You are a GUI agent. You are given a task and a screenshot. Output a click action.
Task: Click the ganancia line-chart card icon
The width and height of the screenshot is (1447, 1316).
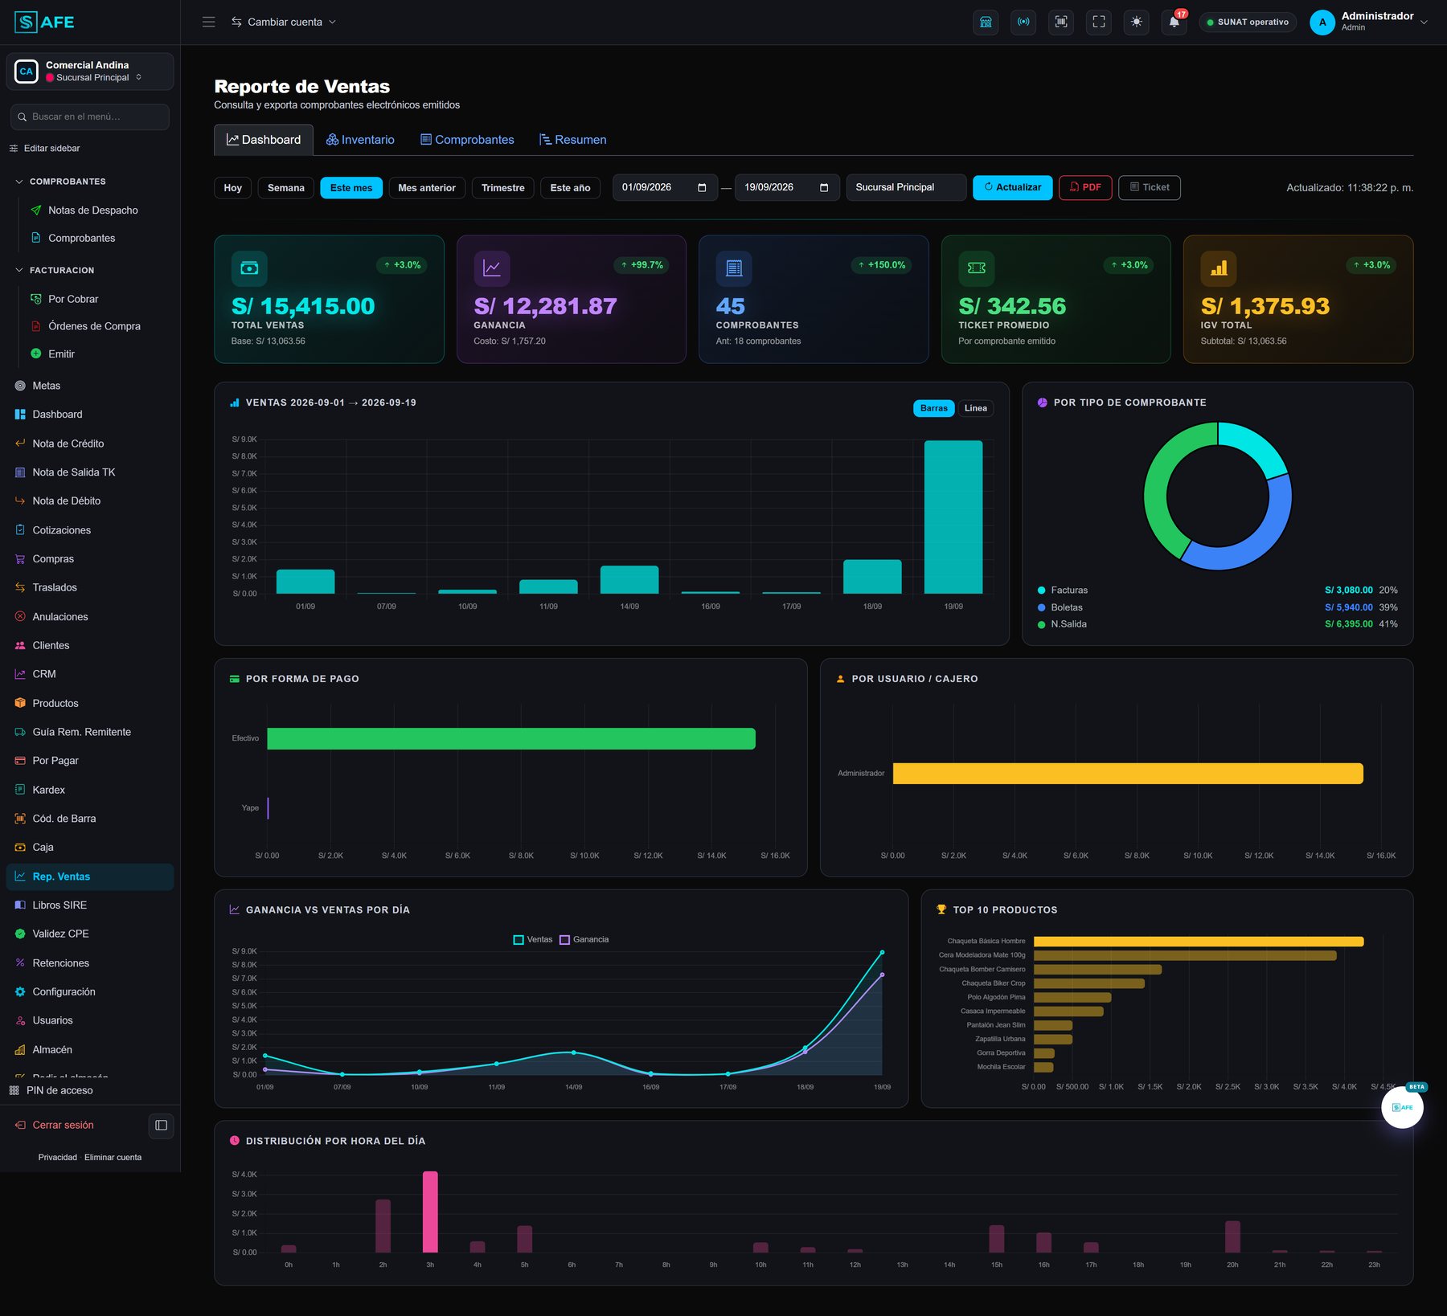click(491, 268)
